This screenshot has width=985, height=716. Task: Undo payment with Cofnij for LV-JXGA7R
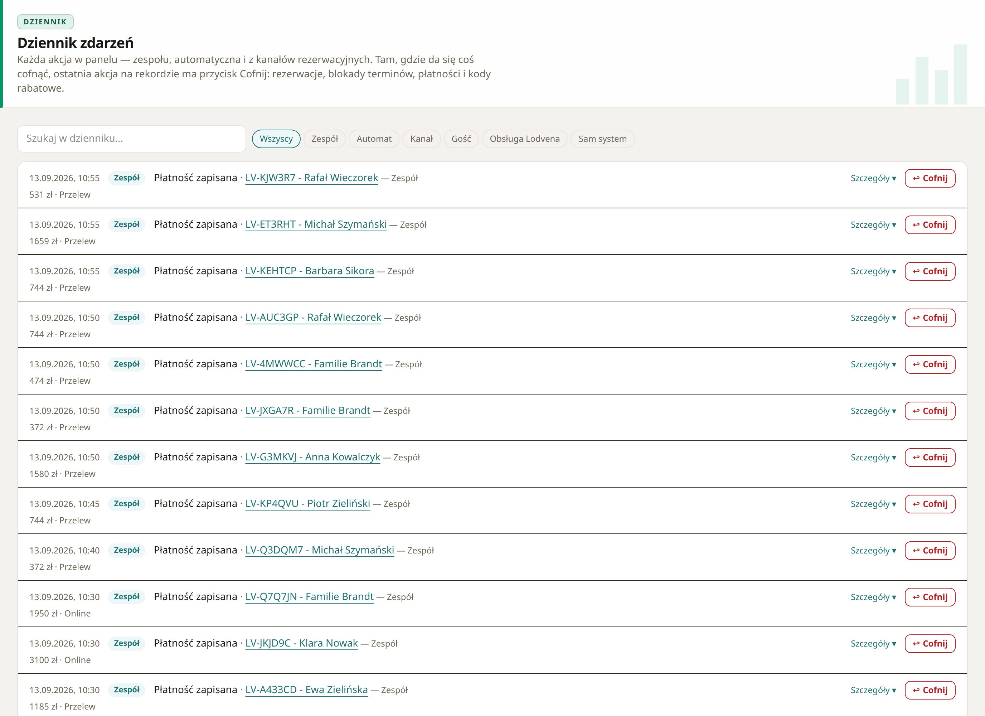(x=930, y=411)
